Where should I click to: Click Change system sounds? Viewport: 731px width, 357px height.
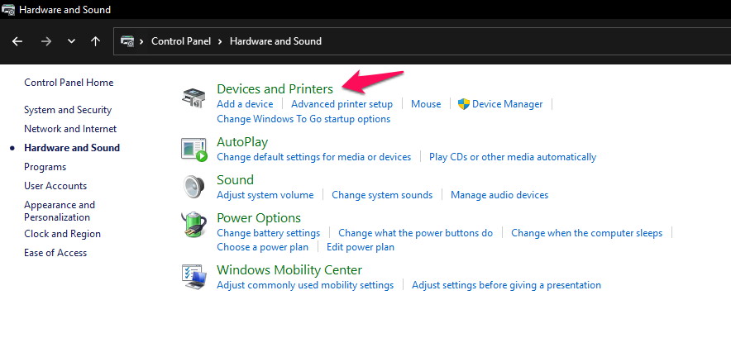point(382,195)
